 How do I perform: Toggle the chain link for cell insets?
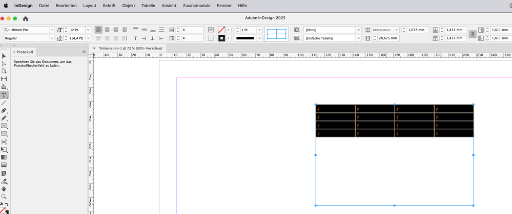tap(472, 34)
